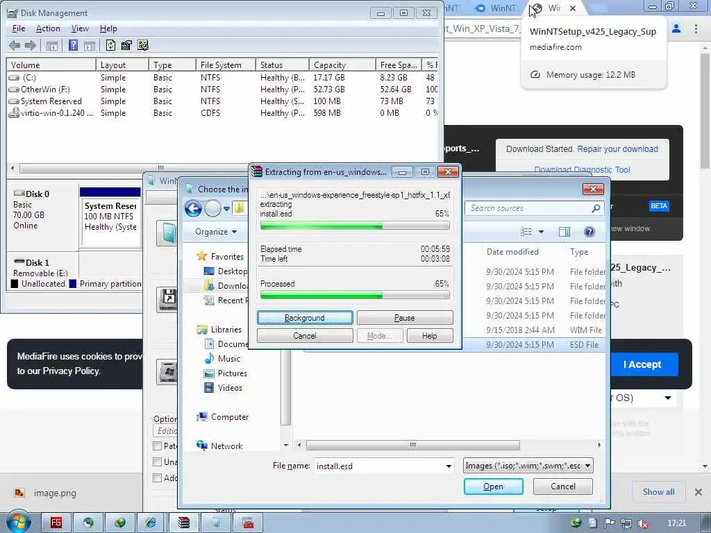The width and height of the screenshot is (711, 533).
Task: Click Pause button in extraction dialog
Action: point(405,318)
